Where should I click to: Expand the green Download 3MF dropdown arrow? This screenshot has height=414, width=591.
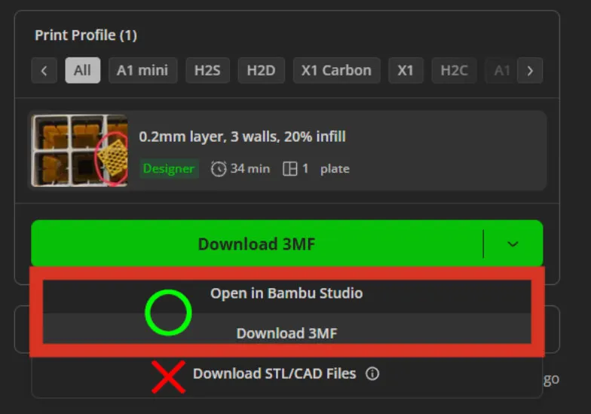coord(513,244)
